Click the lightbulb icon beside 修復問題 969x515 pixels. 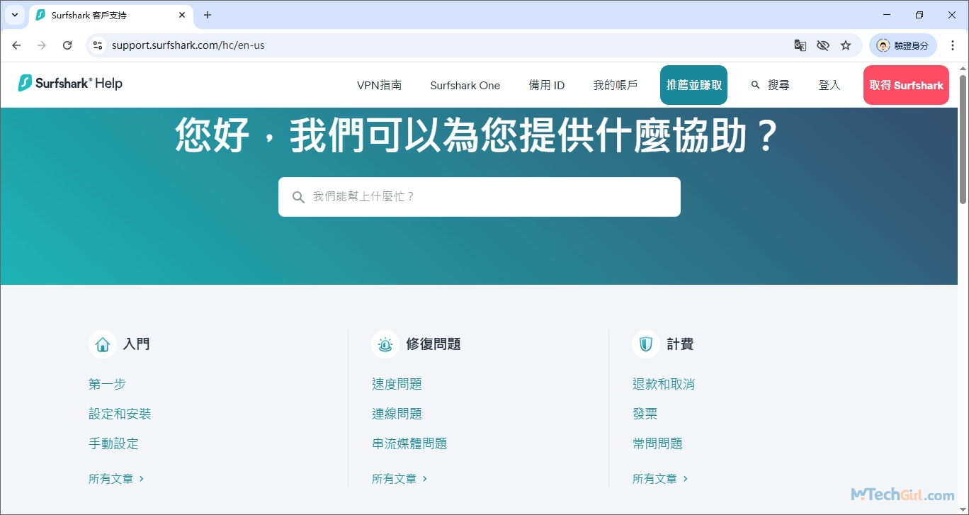(x=385, y=344)
